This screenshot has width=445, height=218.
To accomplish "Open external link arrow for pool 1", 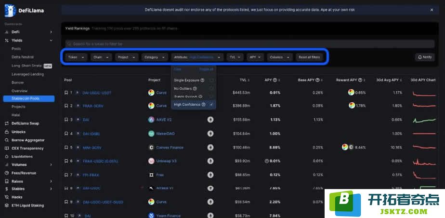I will pyautogui.click(x=77, y=93).
